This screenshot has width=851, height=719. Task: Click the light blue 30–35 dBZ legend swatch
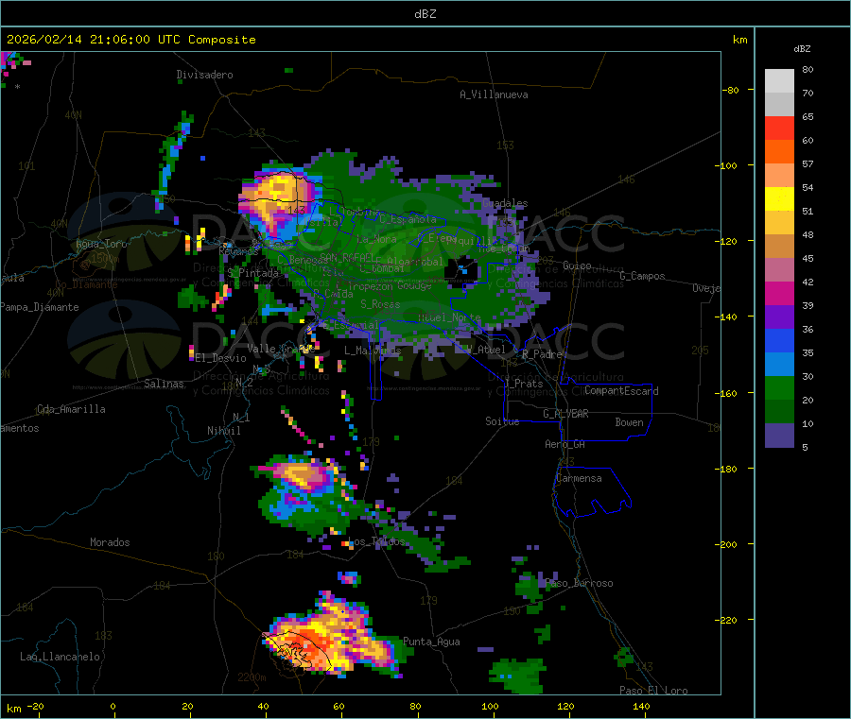[x=779, y=365]
